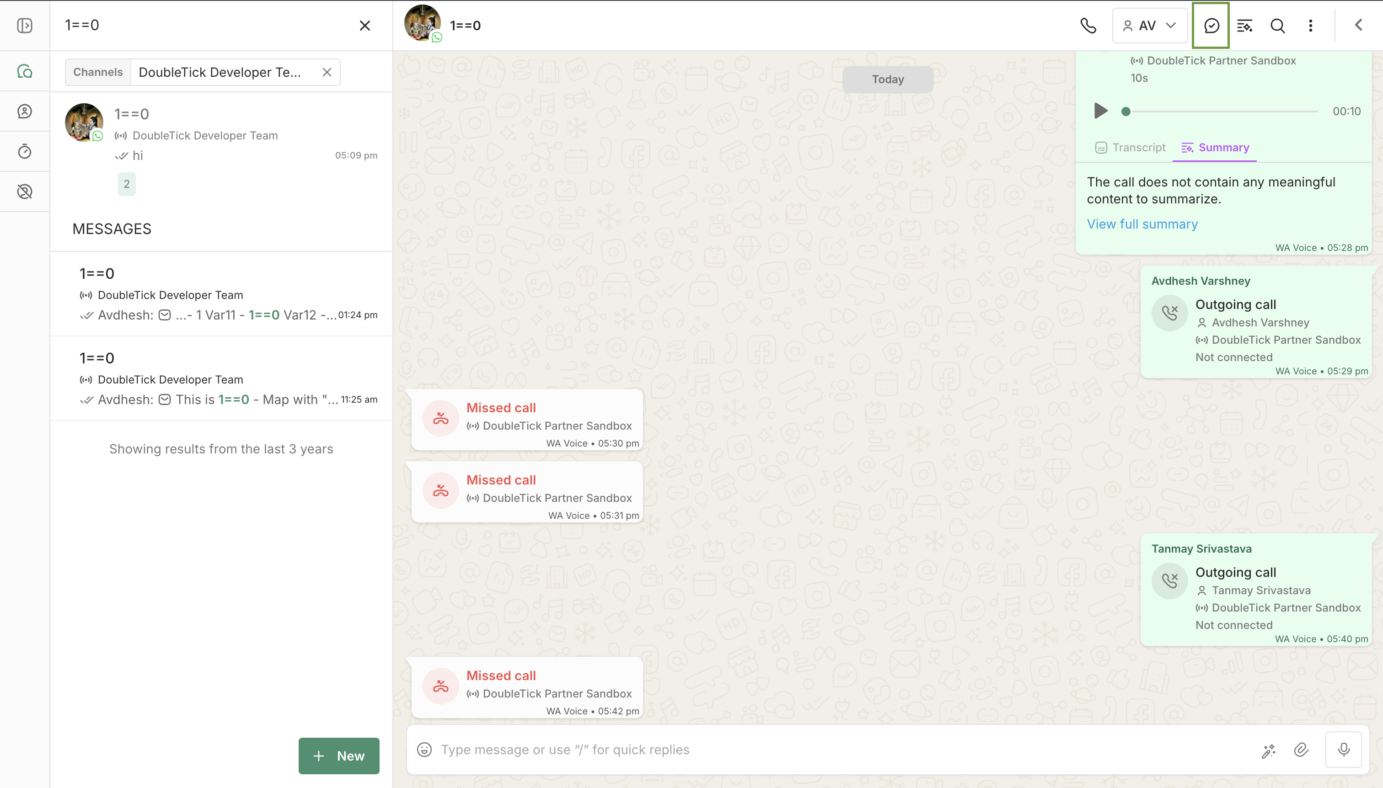Open the 1==0 contact avatar in header
Image resolution: width=1383 pixels, height=788 pixels.
pyautogui.click(x=423, y=23)
